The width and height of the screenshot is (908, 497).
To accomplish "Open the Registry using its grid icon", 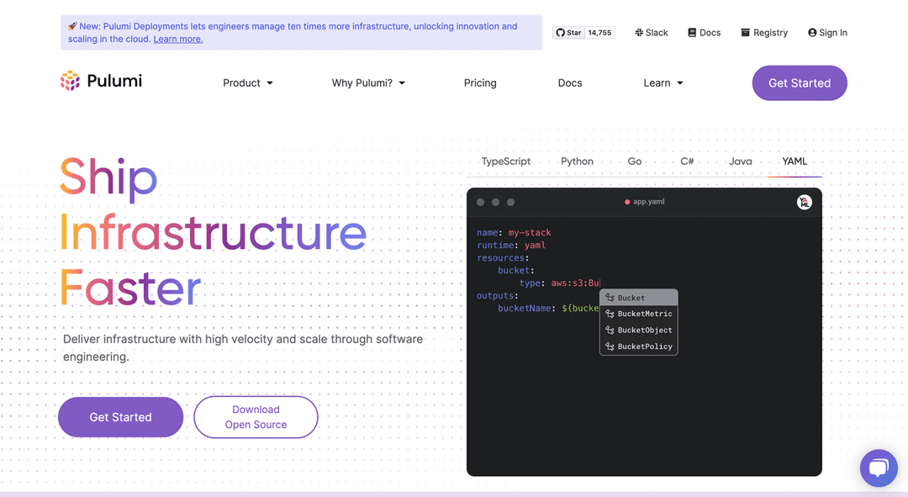I will pos(763,32).
